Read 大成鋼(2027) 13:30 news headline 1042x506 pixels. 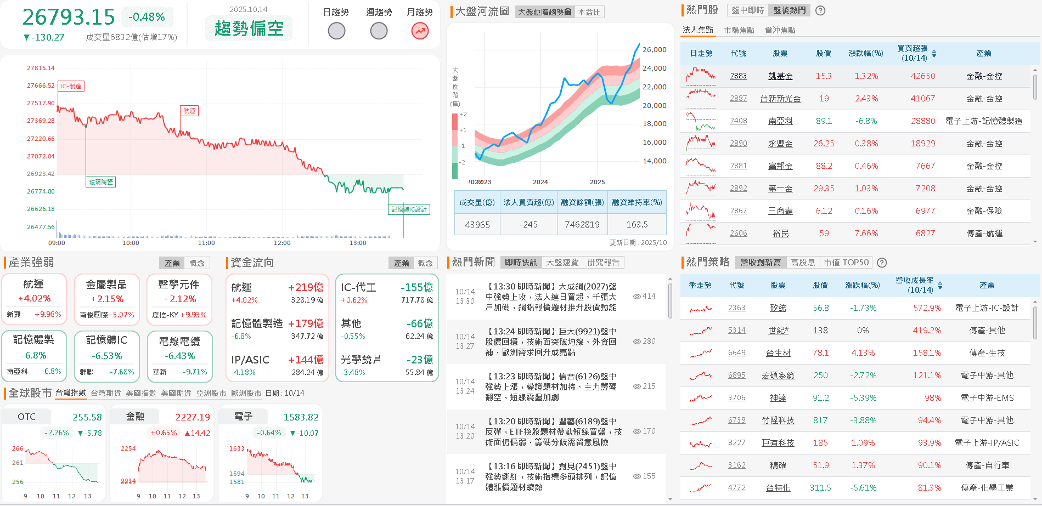pos(551,297)
